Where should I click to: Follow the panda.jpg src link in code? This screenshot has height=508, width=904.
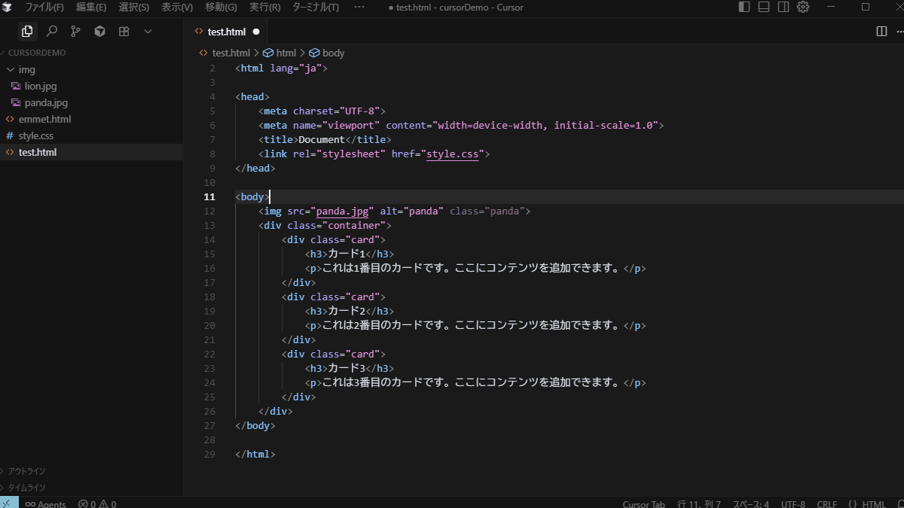[342, 211]
